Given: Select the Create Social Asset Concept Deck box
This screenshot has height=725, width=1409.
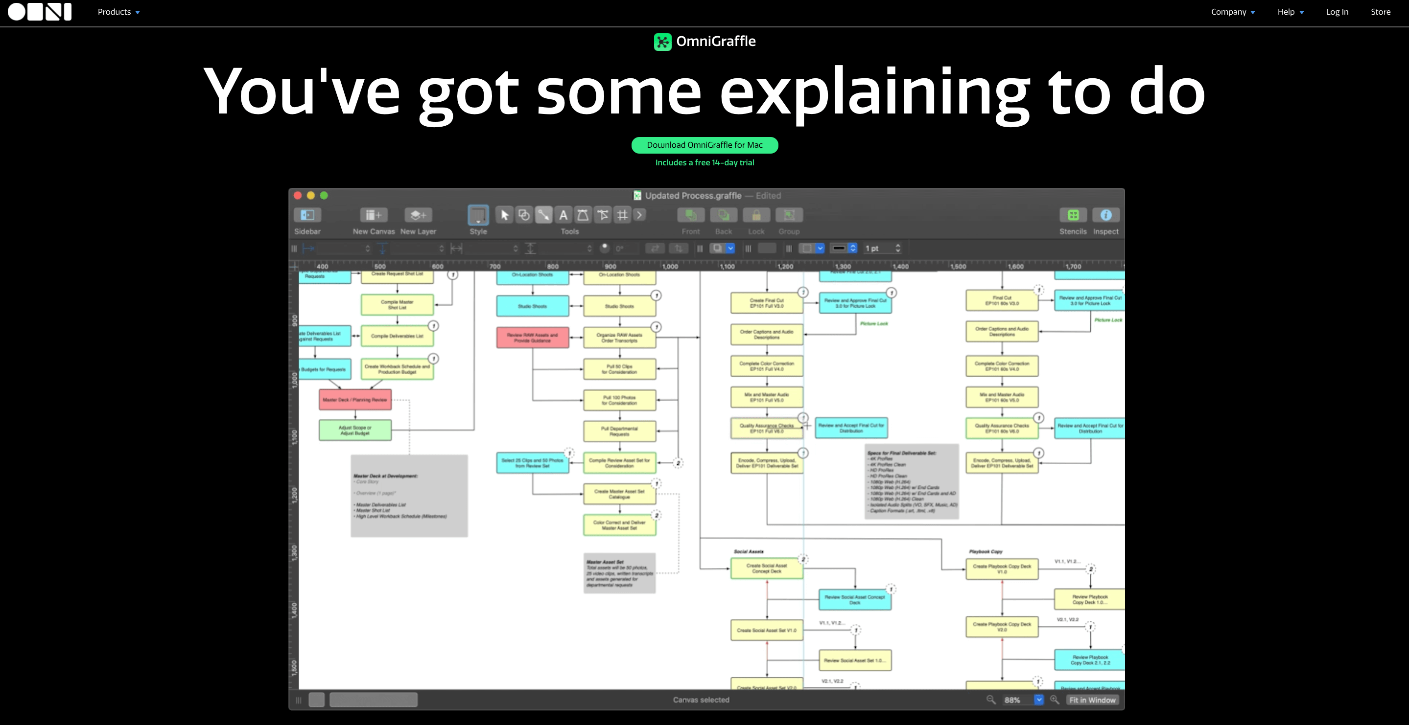Looking at the screenshot, I should tap(766, 568).
